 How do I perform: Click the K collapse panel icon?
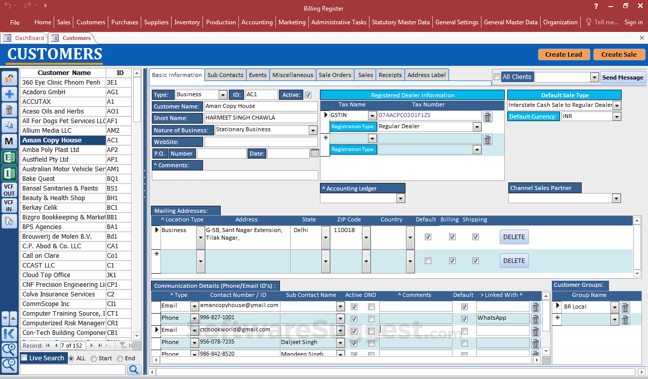pos(9,334)
